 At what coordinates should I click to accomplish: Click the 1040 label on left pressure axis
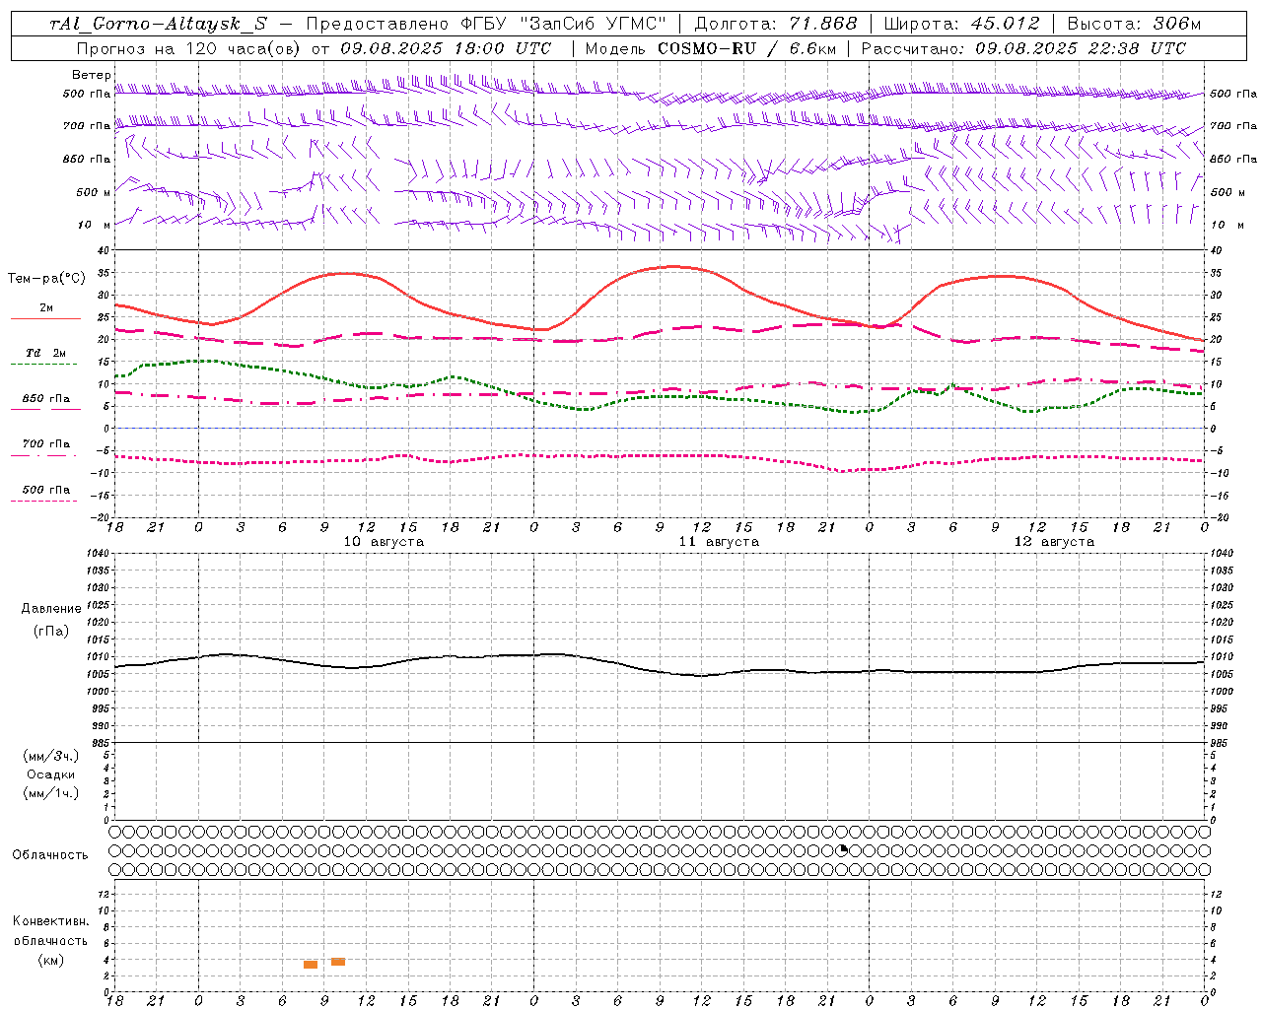[x=98, y=553]
